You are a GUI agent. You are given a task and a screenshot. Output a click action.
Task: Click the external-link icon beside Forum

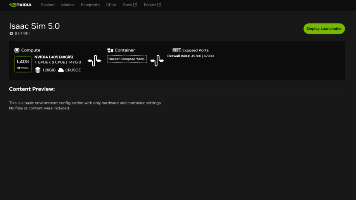[x=159, y=5]
